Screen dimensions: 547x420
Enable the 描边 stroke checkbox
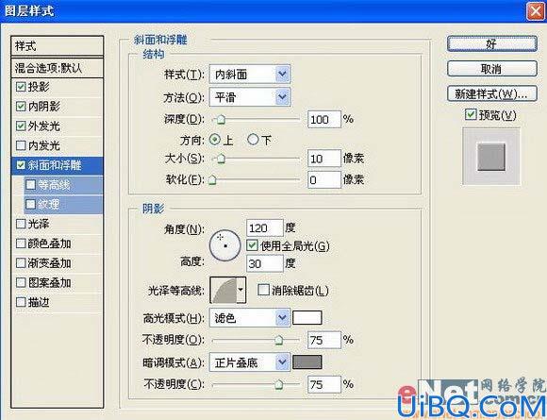[x=21, y=302]
